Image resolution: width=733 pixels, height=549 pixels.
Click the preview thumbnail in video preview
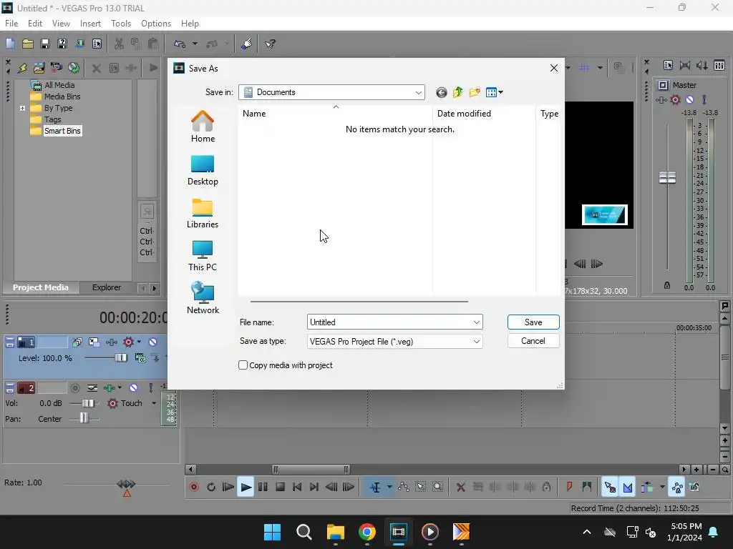[604, 214]
